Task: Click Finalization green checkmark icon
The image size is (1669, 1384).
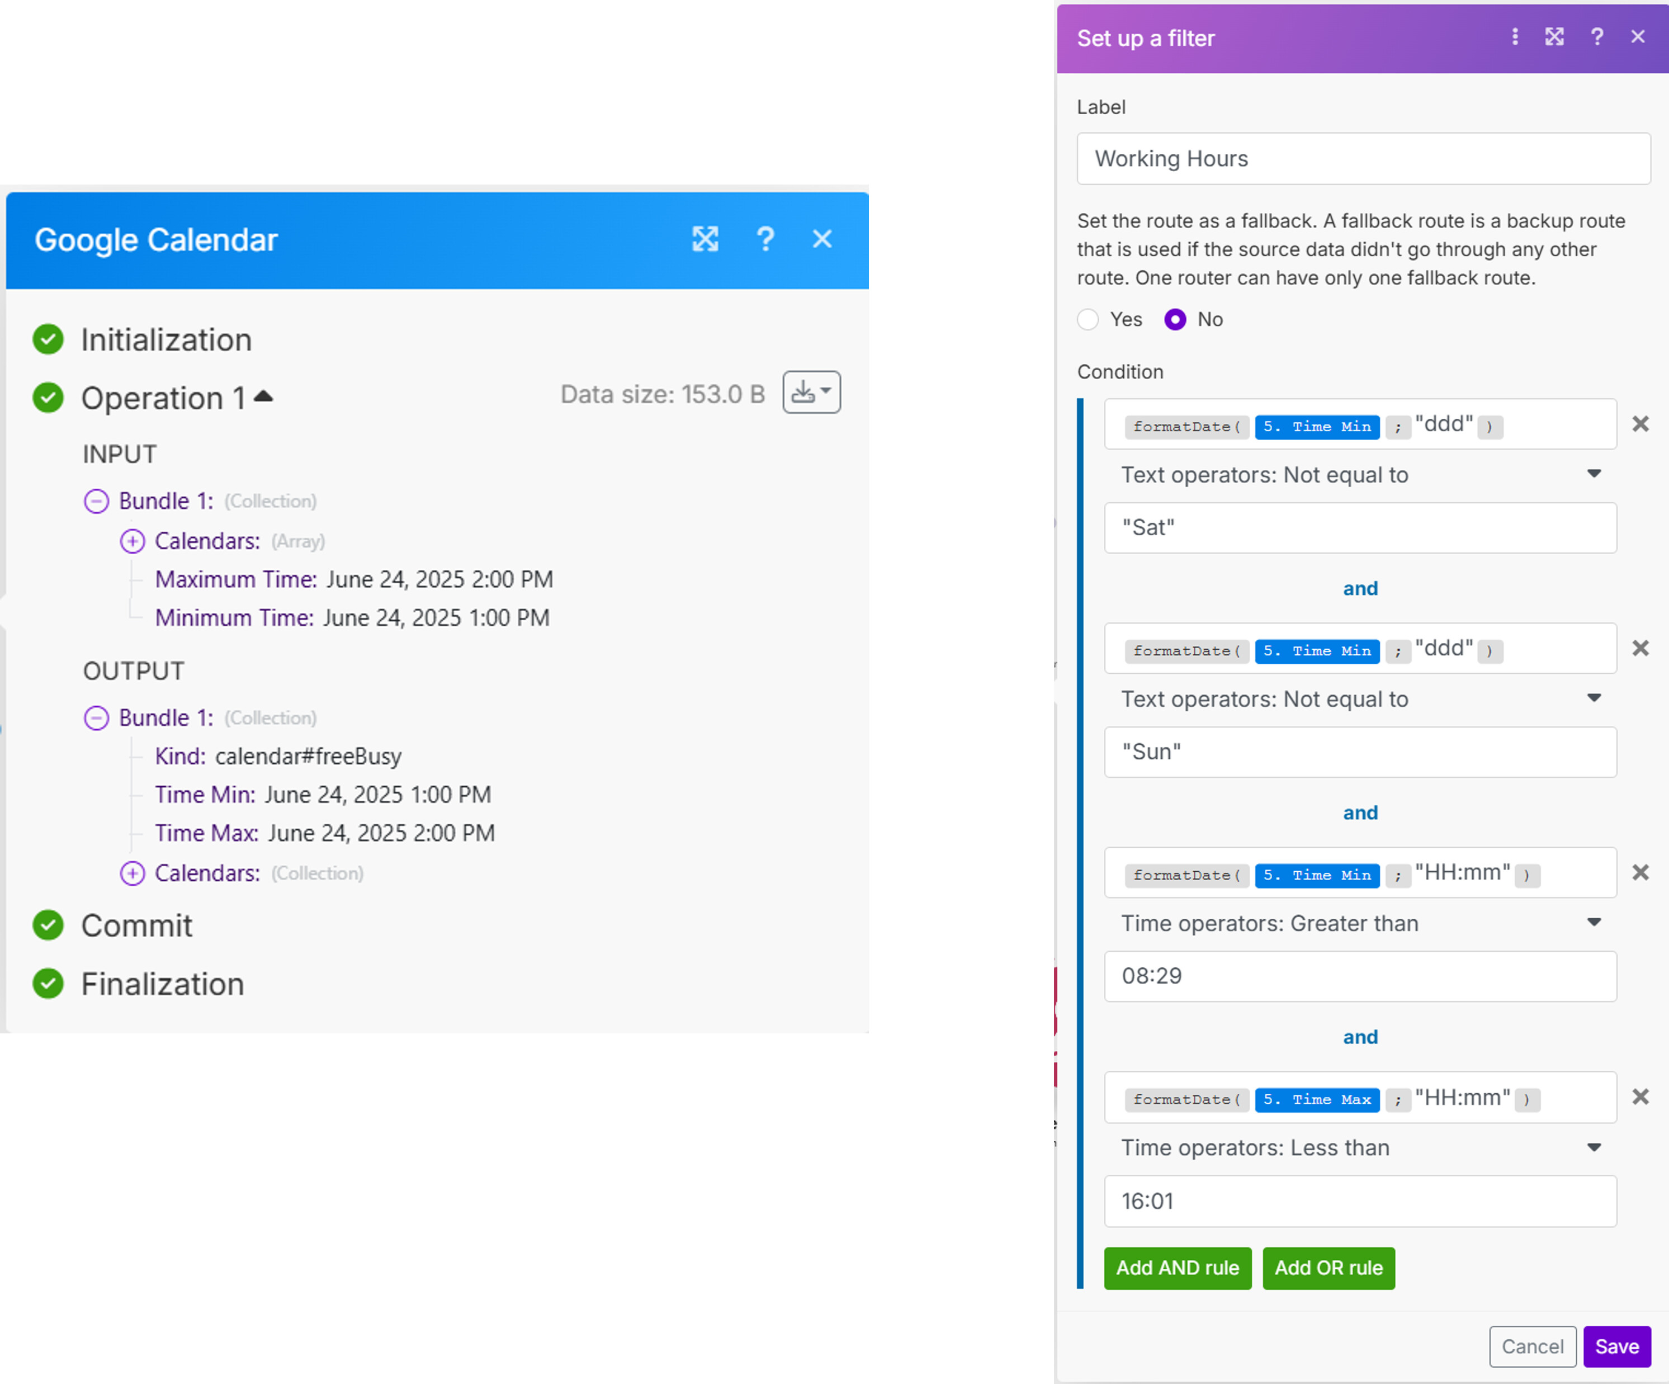Action: pos(48,984)
